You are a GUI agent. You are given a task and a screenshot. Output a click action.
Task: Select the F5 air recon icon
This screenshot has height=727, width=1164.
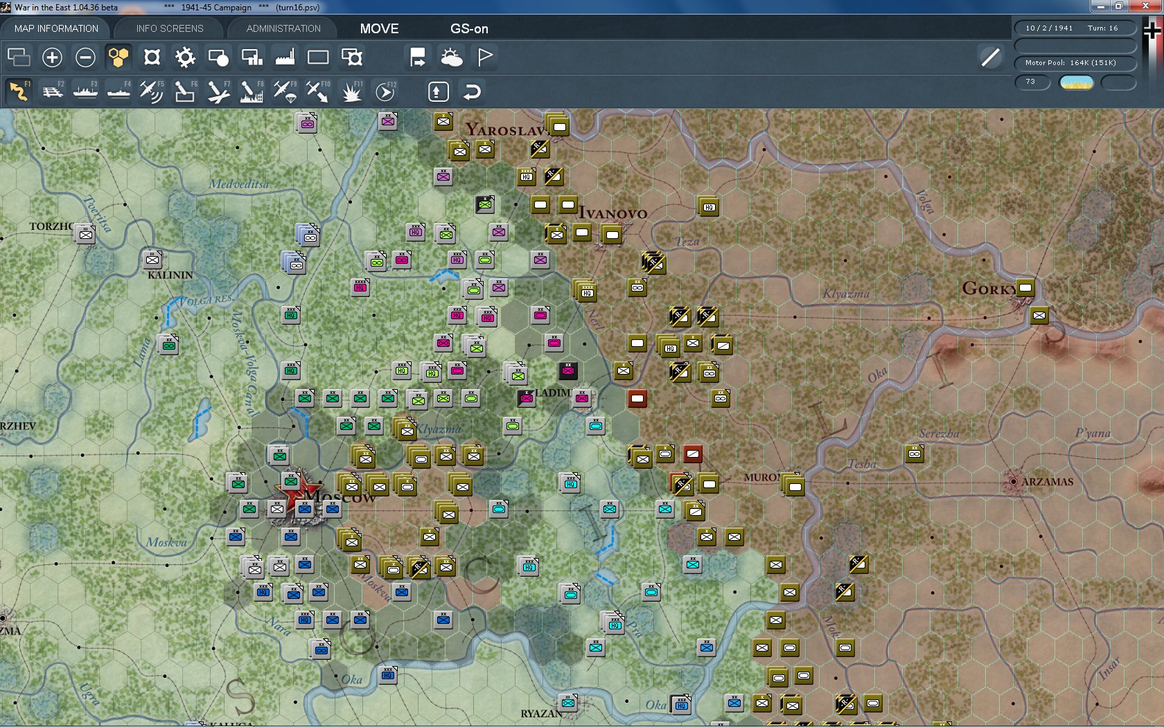point(152,91)
